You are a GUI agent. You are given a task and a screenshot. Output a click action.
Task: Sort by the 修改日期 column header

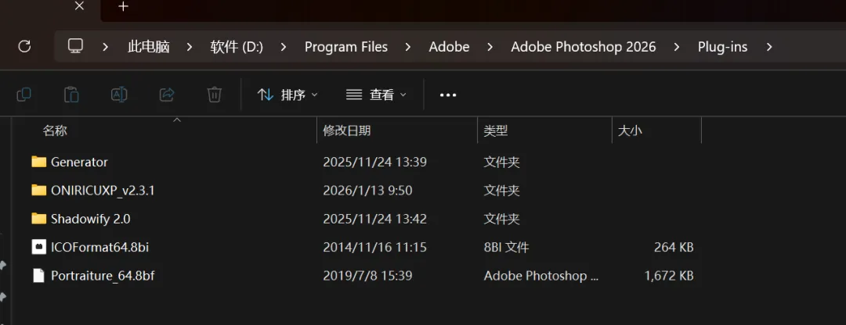(x=346, y=130)
